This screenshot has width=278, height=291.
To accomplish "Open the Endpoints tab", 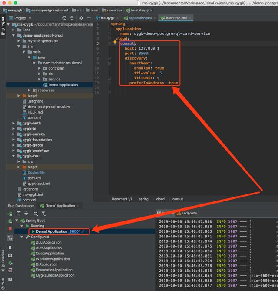I will point(187,213).
